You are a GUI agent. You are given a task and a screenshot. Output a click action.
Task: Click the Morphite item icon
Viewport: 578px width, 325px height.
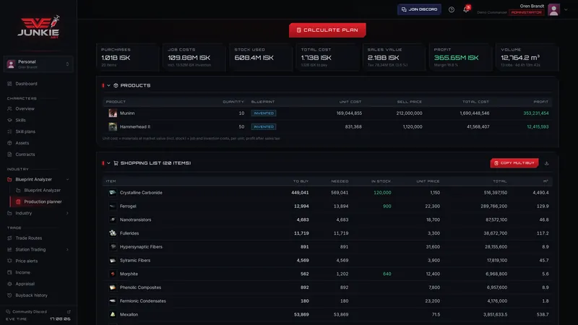coord(113,274)
